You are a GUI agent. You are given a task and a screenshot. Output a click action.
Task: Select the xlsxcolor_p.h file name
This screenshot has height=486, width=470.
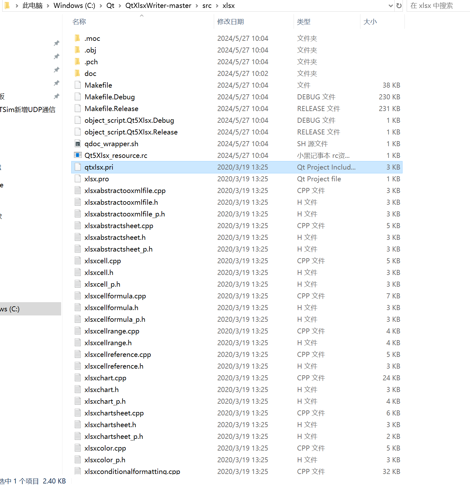pos(105,460)
